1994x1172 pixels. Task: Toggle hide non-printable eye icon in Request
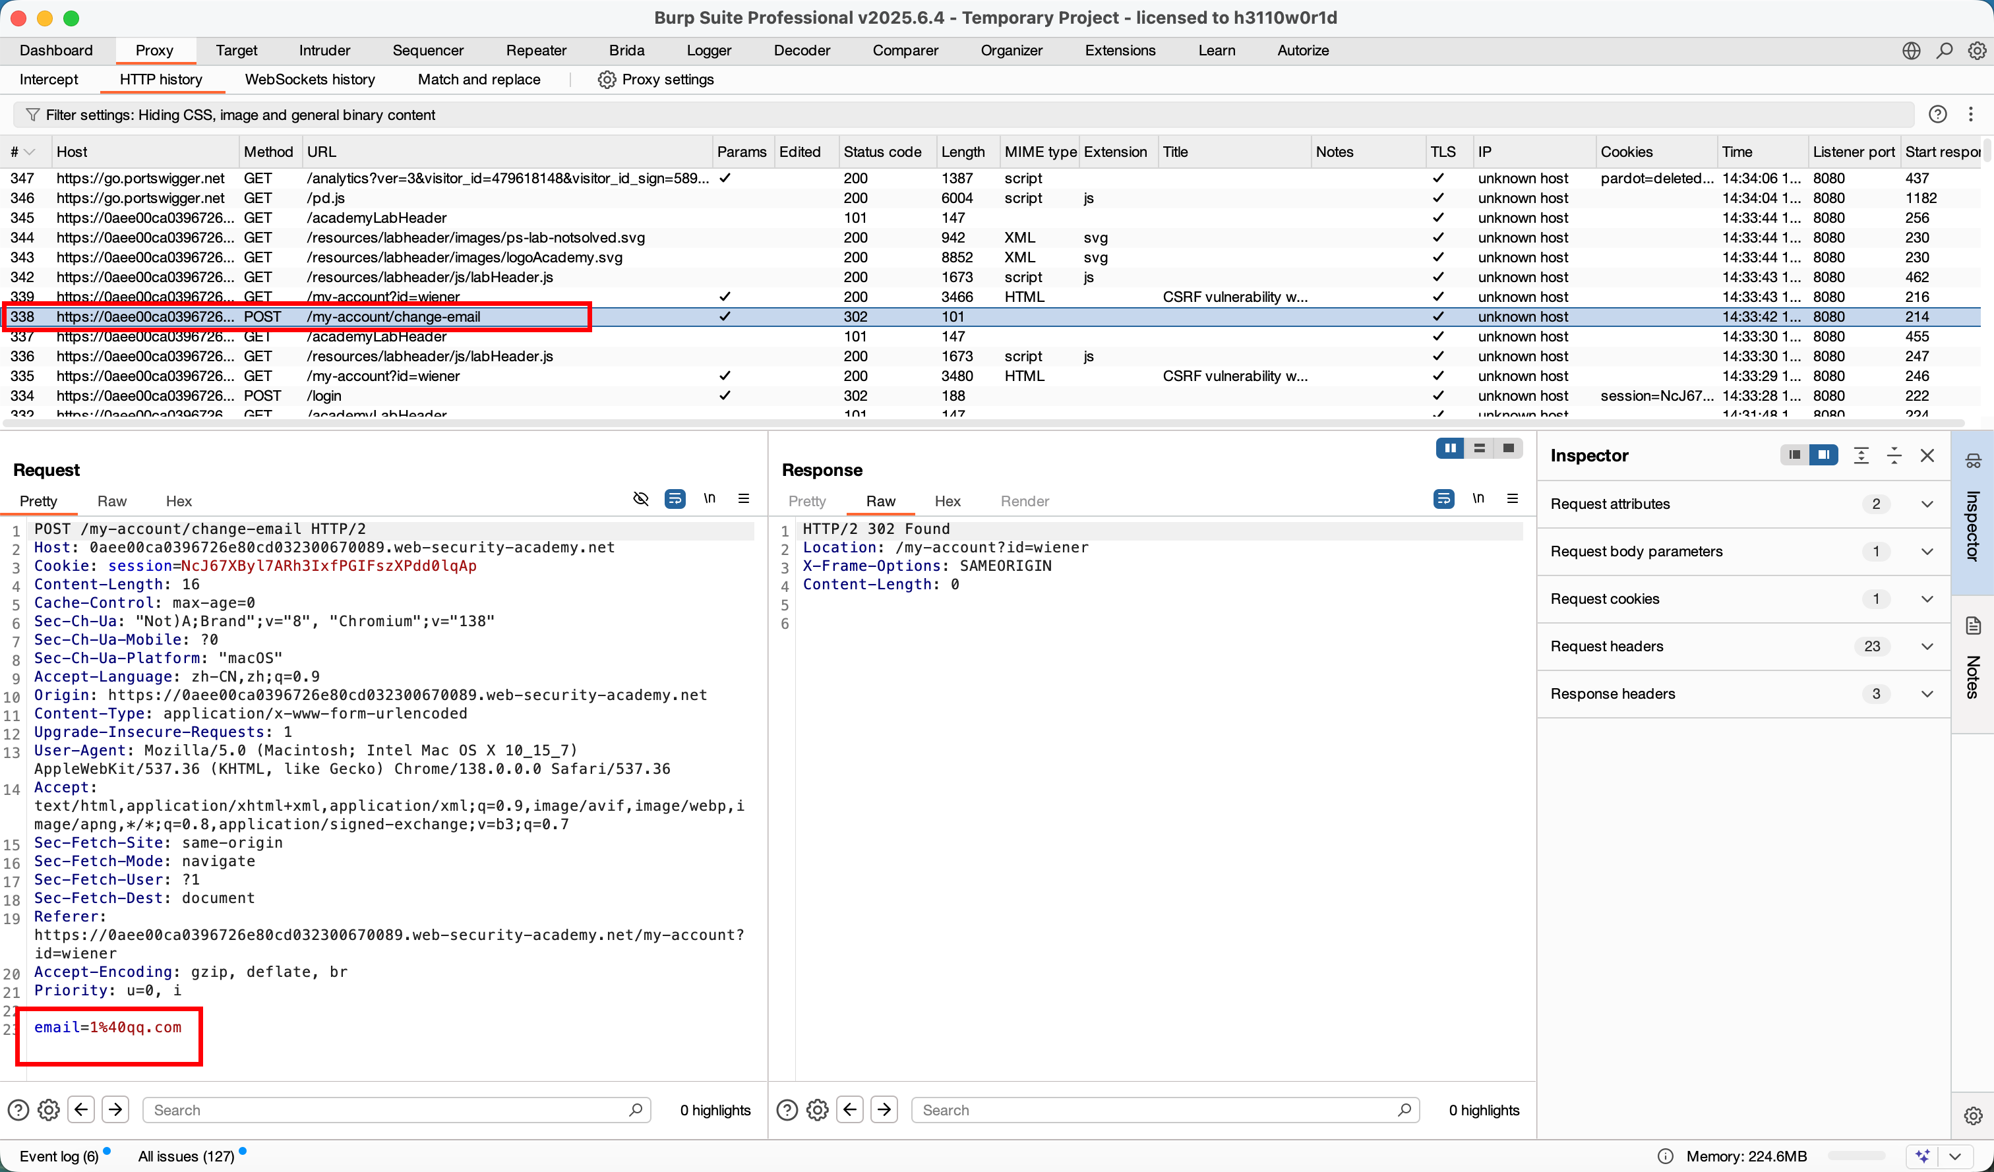(x=641, y=499)
